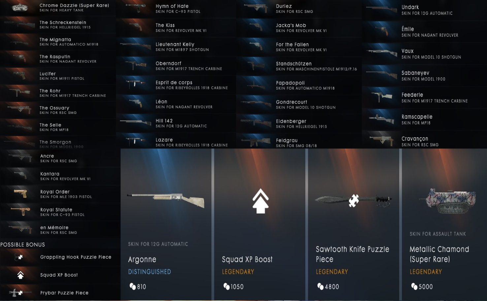The image size is (487, 301).
Task: Open the Argonne 12G Automatic skin card
Action: click(166, 225)
